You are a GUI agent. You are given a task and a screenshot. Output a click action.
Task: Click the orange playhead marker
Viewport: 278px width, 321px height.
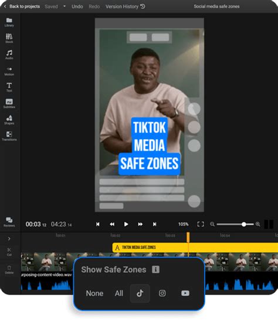(188, 237)
